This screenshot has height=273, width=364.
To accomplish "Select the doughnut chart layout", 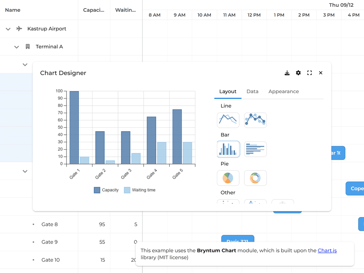I will pos(255,178).
